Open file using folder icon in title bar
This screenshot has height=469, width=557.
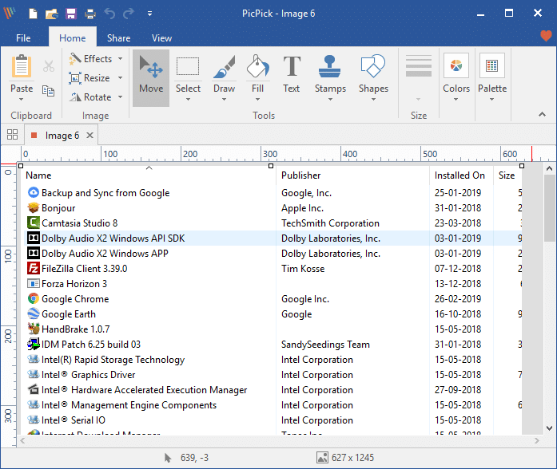pos(52,14)
